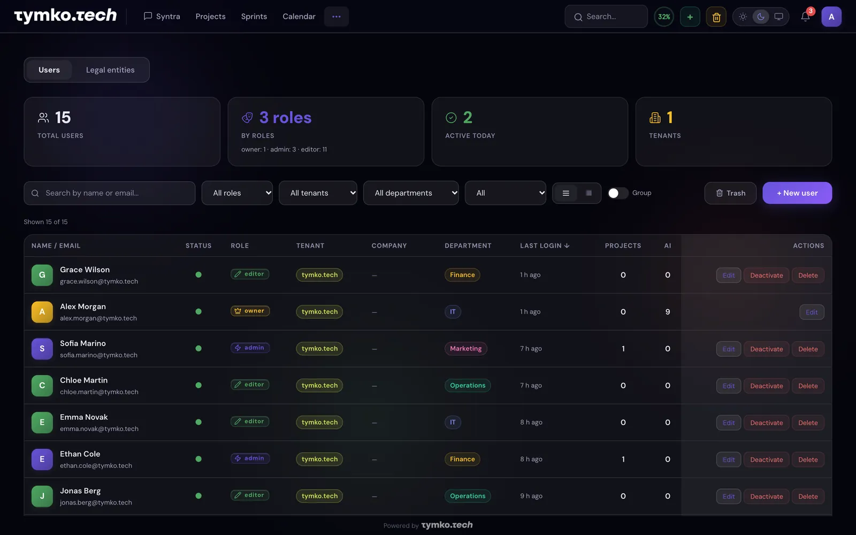856x535 pixels.
Task: Click Ethan Cole's tymko.tech tenant tag
Action: click(319, 459)
